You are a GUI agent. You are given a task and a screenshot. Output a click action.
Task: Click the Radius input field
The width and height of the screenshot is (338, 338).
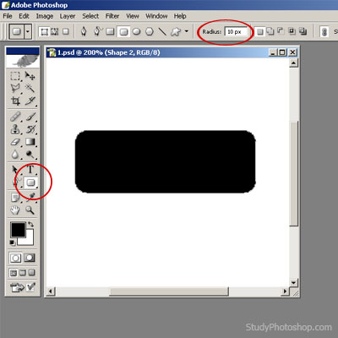(x=236, y=32)
